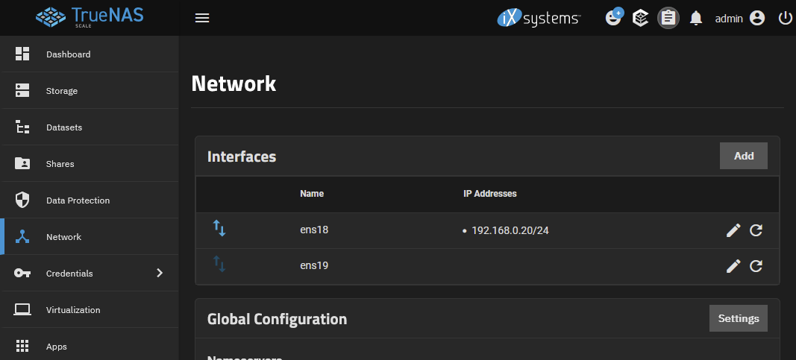The width and height of the screenshot is (796, 360).
Task: Open Data Protection from sidebar
Action: point(78,200)
